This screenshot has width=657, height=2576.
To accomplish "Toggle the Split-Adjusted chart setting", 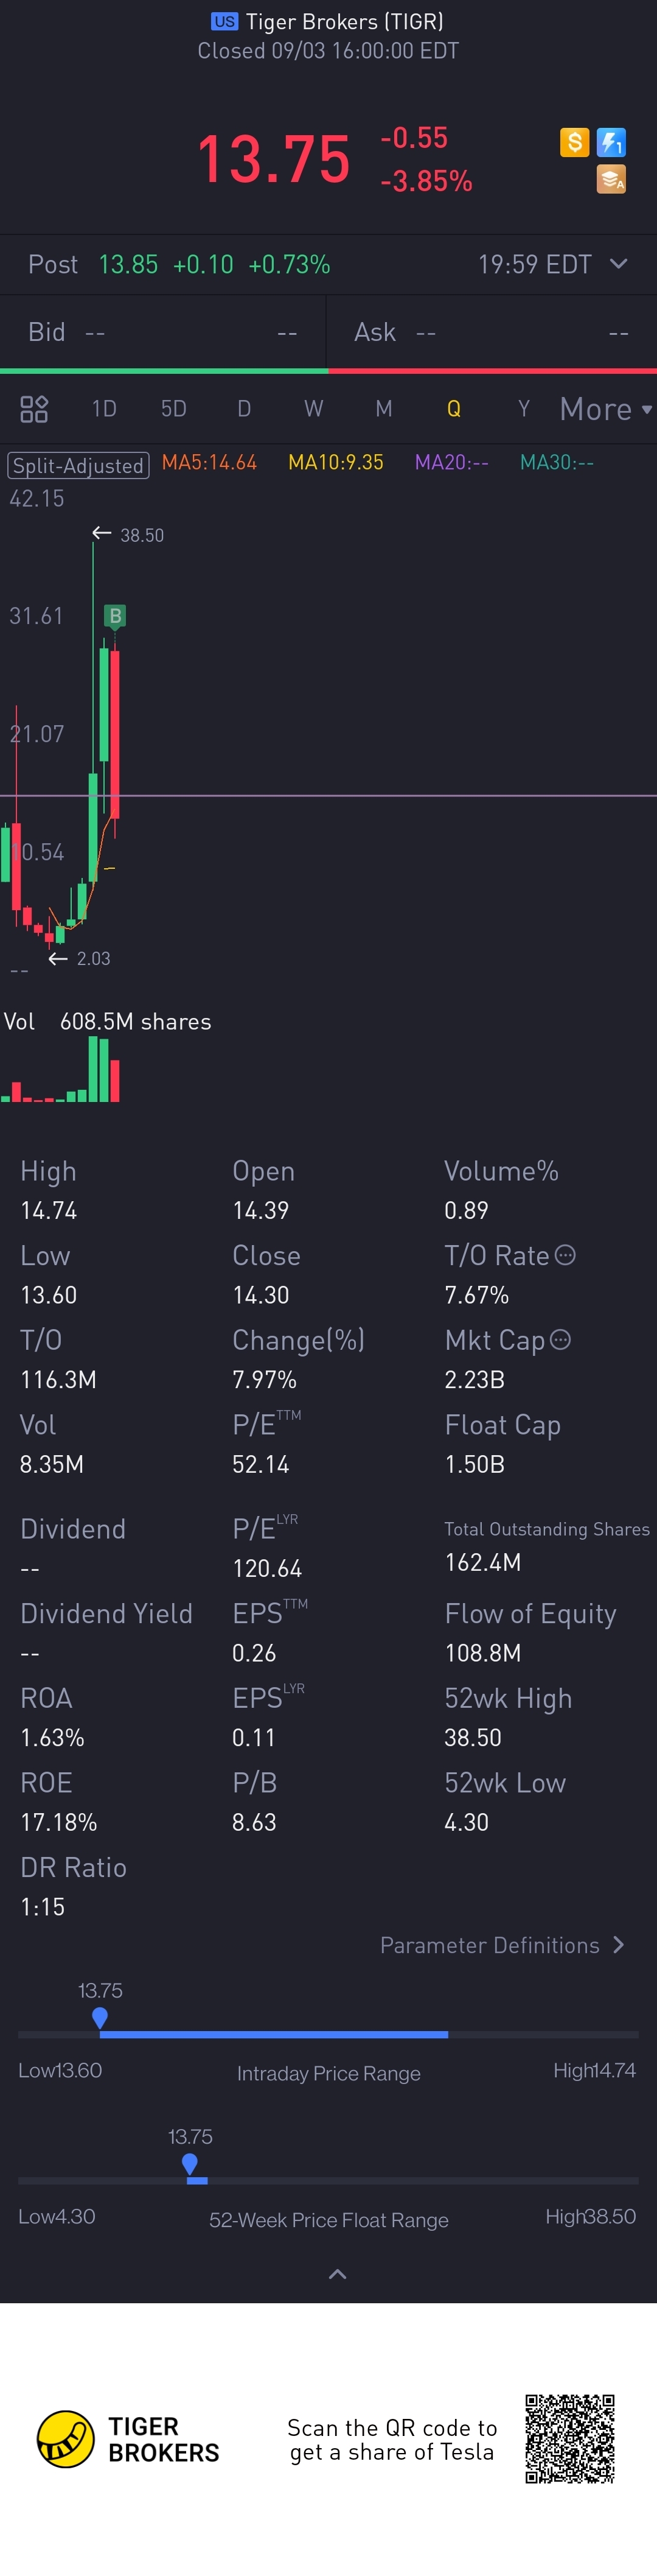I will click(x=79, y=465).
